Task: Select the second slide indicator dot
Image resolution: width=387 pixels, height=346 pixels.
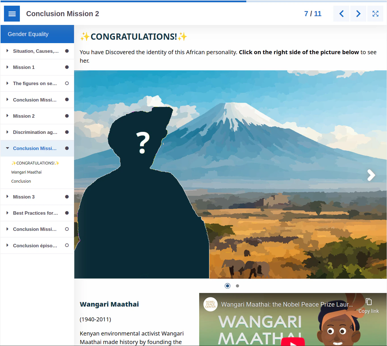Action: tap(237, 286)
